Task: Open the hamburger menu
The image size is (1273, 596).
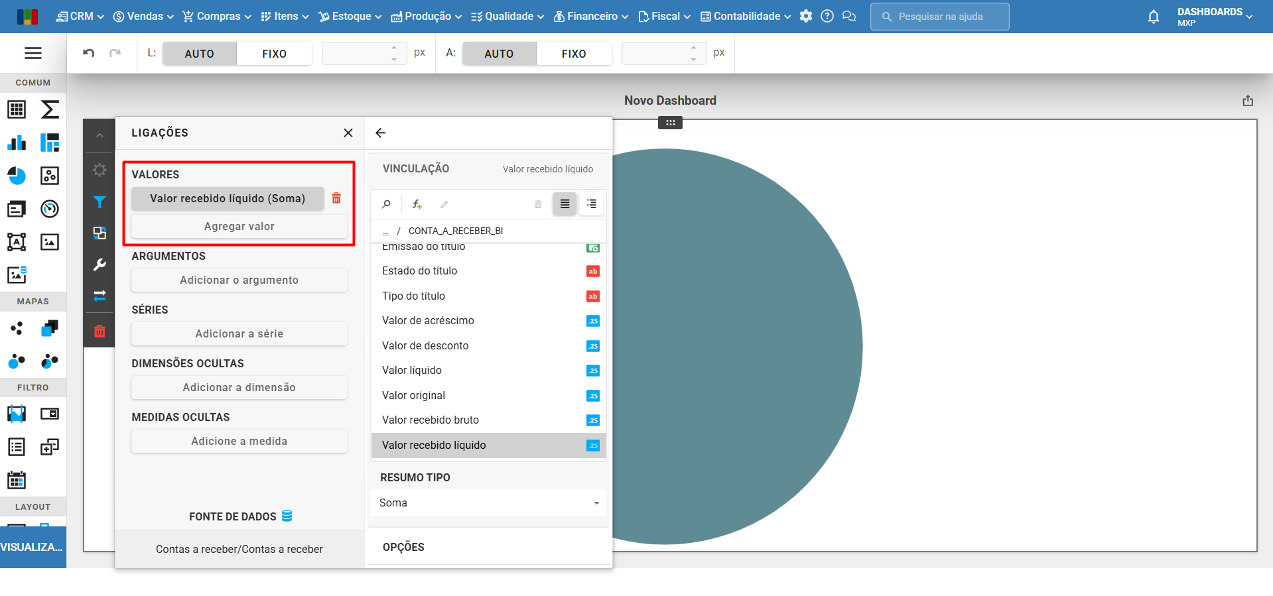Action: click(33, 53)
